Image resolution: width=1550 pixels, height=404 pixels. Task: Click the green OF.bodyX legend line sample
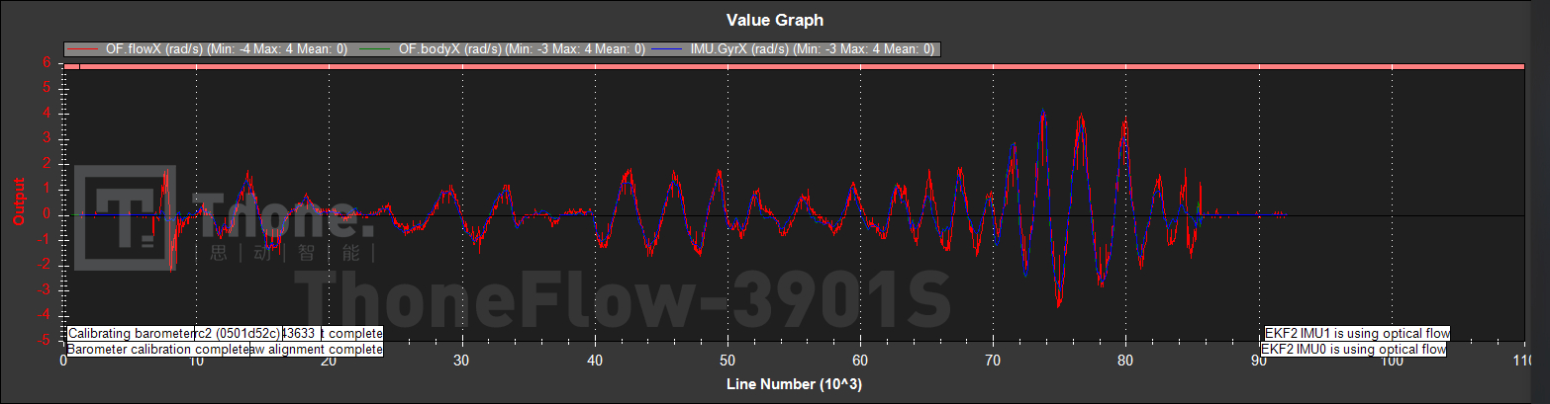click(x=376, y=48)
